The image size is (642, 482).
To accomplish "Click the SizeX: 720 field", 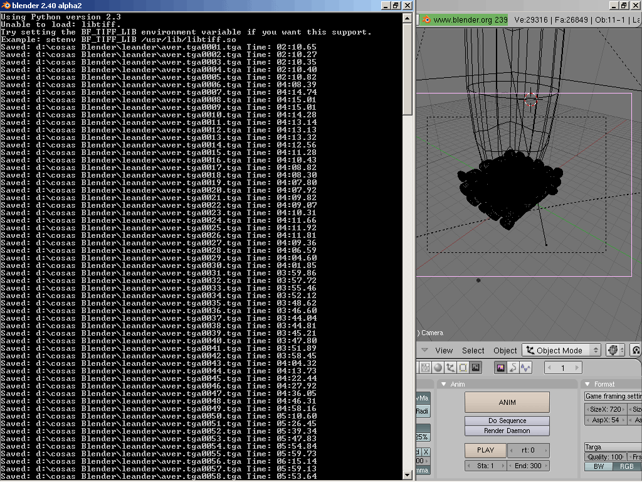I will (606, 409).
